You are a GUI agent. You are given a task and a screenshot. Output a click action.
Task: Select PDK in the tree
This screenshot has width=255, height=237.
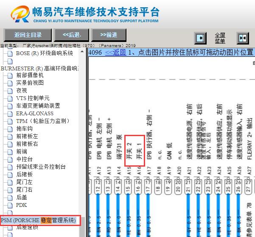[21, 205]
